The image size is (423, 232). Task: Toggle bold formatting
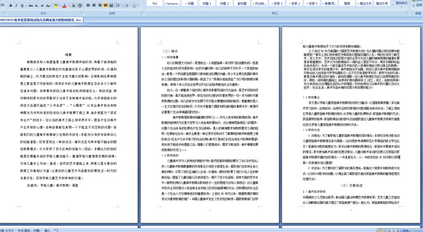click(11, 6)
